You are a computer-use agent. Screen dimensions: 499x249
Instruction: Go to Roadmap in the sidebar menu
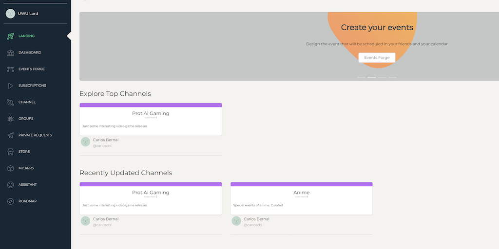(x=27, y=201)
